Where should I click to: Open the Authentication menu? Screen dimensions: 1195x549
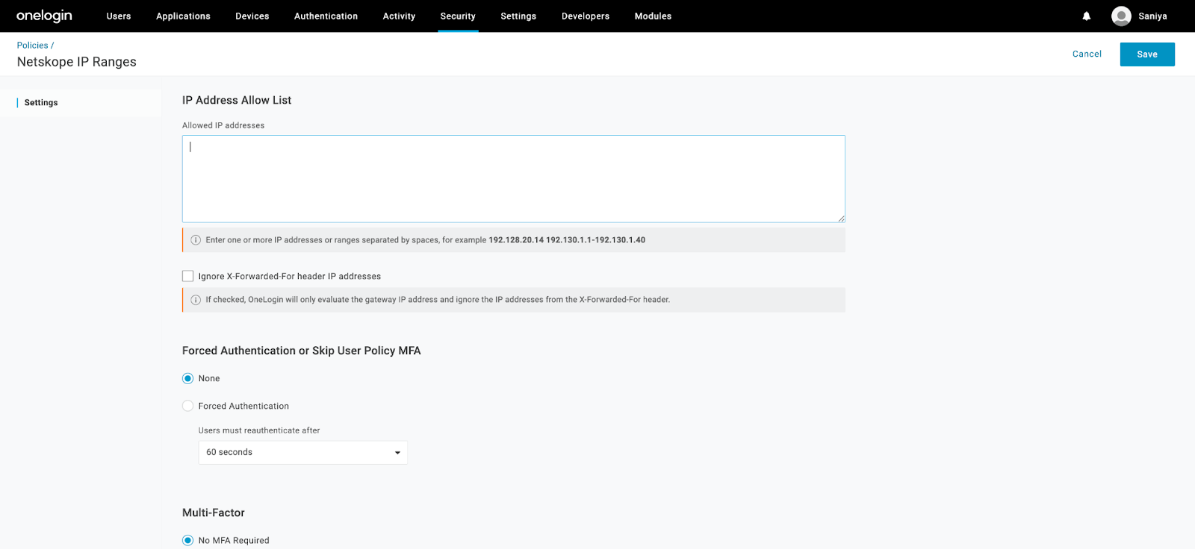[x=326, y=16]
